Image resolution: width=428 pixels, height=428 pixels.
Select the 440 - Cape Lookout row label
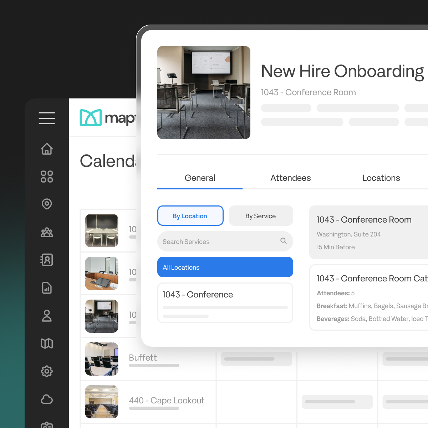pos(167,401)
